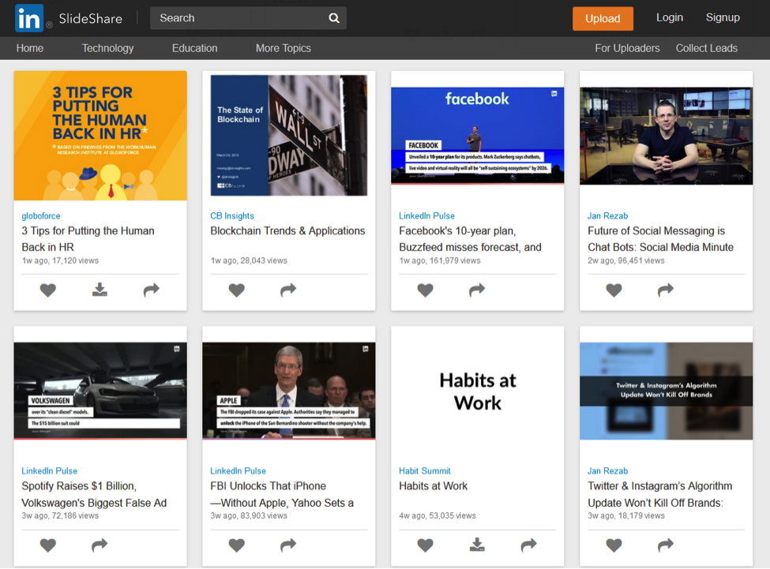Like the 3 Tips for HR slideshow
Image resolution: width=770 pixels, height=569 pixels.
coord(47,290)
